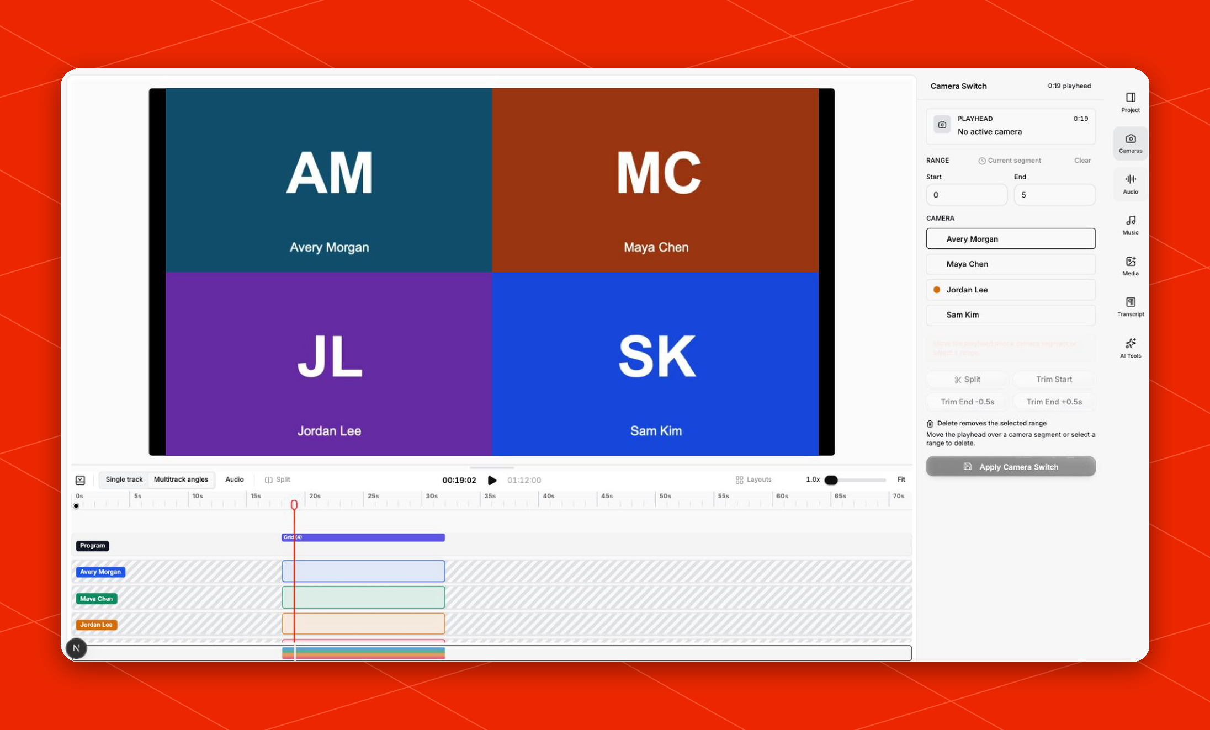
Task: Open the Media panel icon
Action: point(1130,266)
